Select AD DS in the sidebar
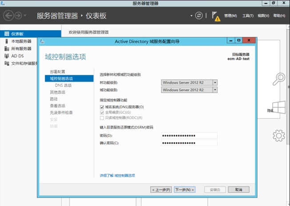The height and width of the screenshot is (206, 290). [x=19, y=56]
